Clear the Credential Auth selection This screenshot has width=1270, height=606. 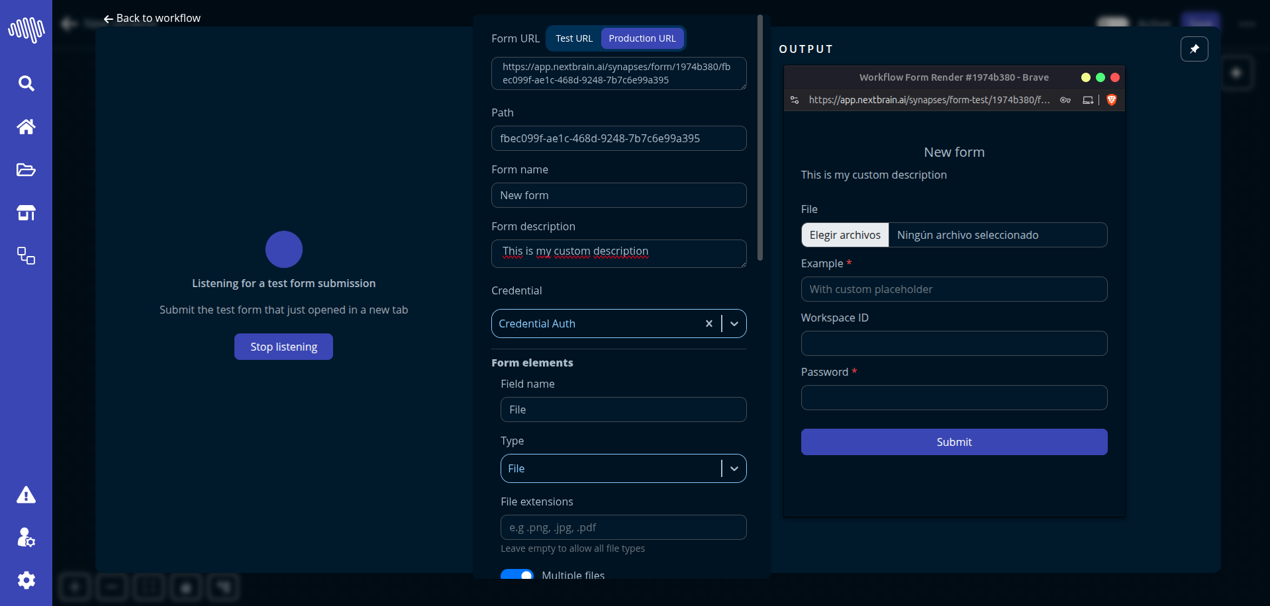pos(708,324)
